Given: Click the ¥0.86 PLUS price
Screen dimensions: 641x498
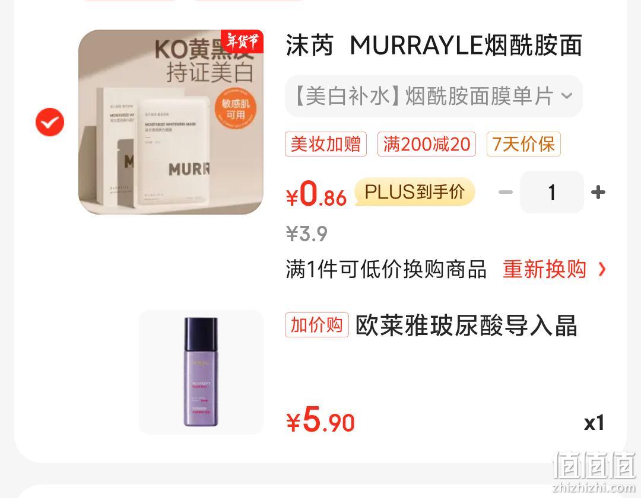Looking at the screenshot, I should (316, 194).
